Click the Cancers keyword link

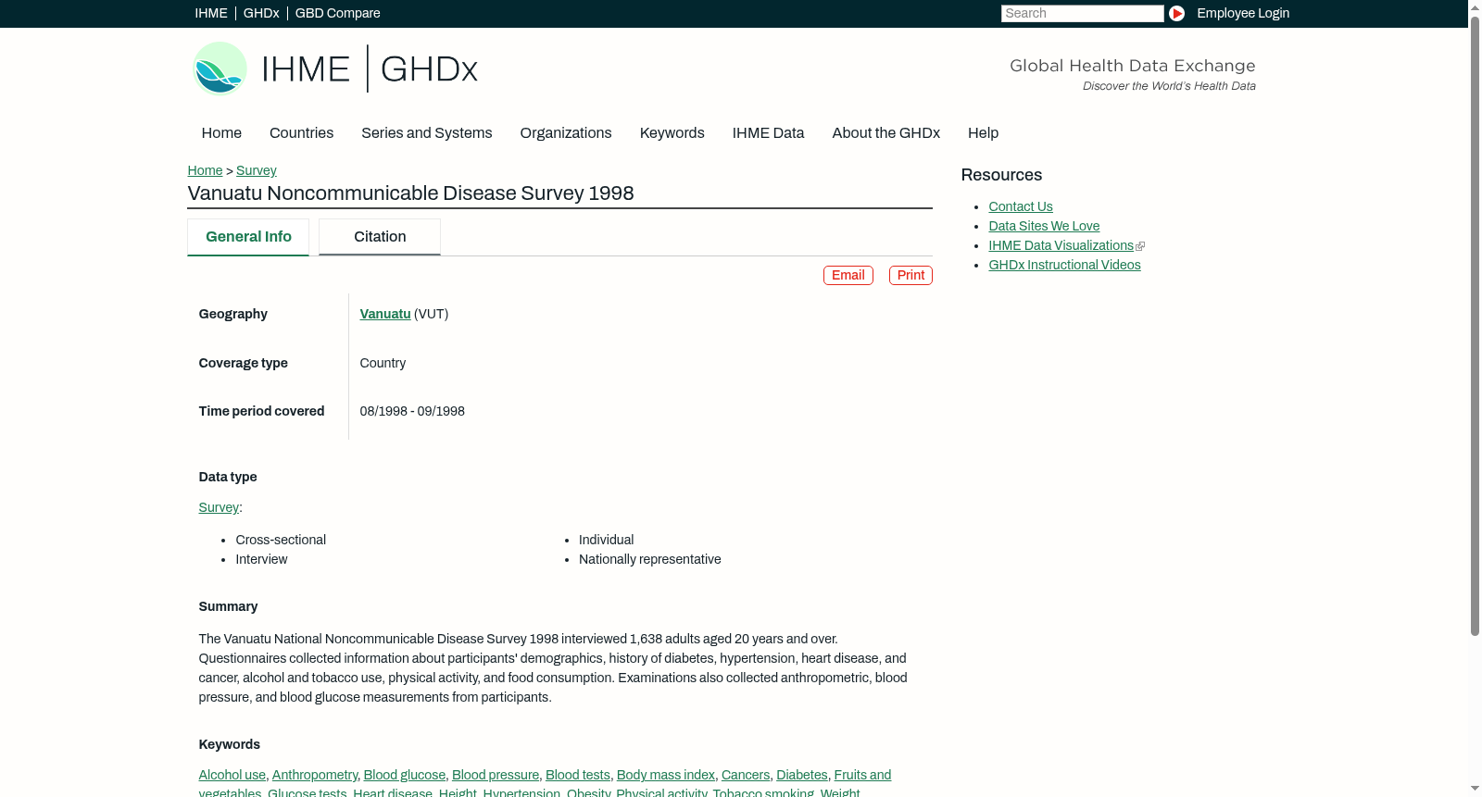click(746, 775)
